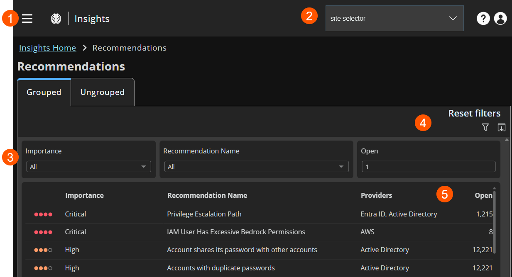Click the 1,215 open count
512x277 pixels.
pyautogui.click(x=485, y=214)
